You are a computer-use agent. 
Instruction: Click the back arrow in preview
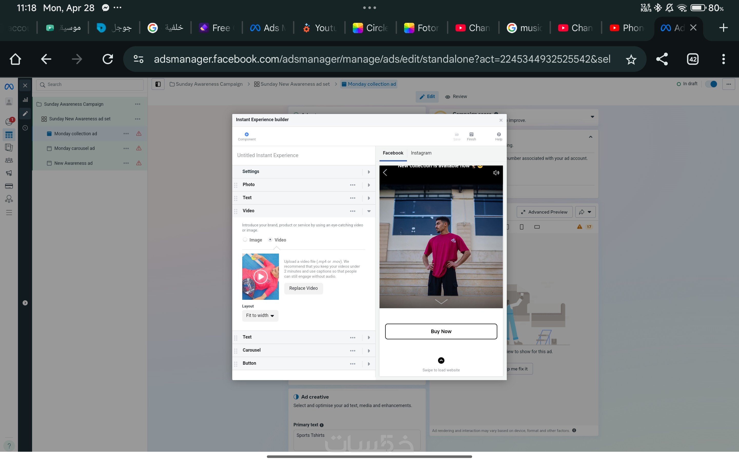tap(385, 173)
